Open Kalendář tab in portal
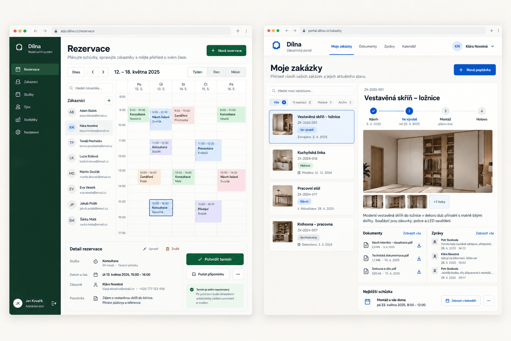This screenshot has width=511, height=341. (409, 47)
